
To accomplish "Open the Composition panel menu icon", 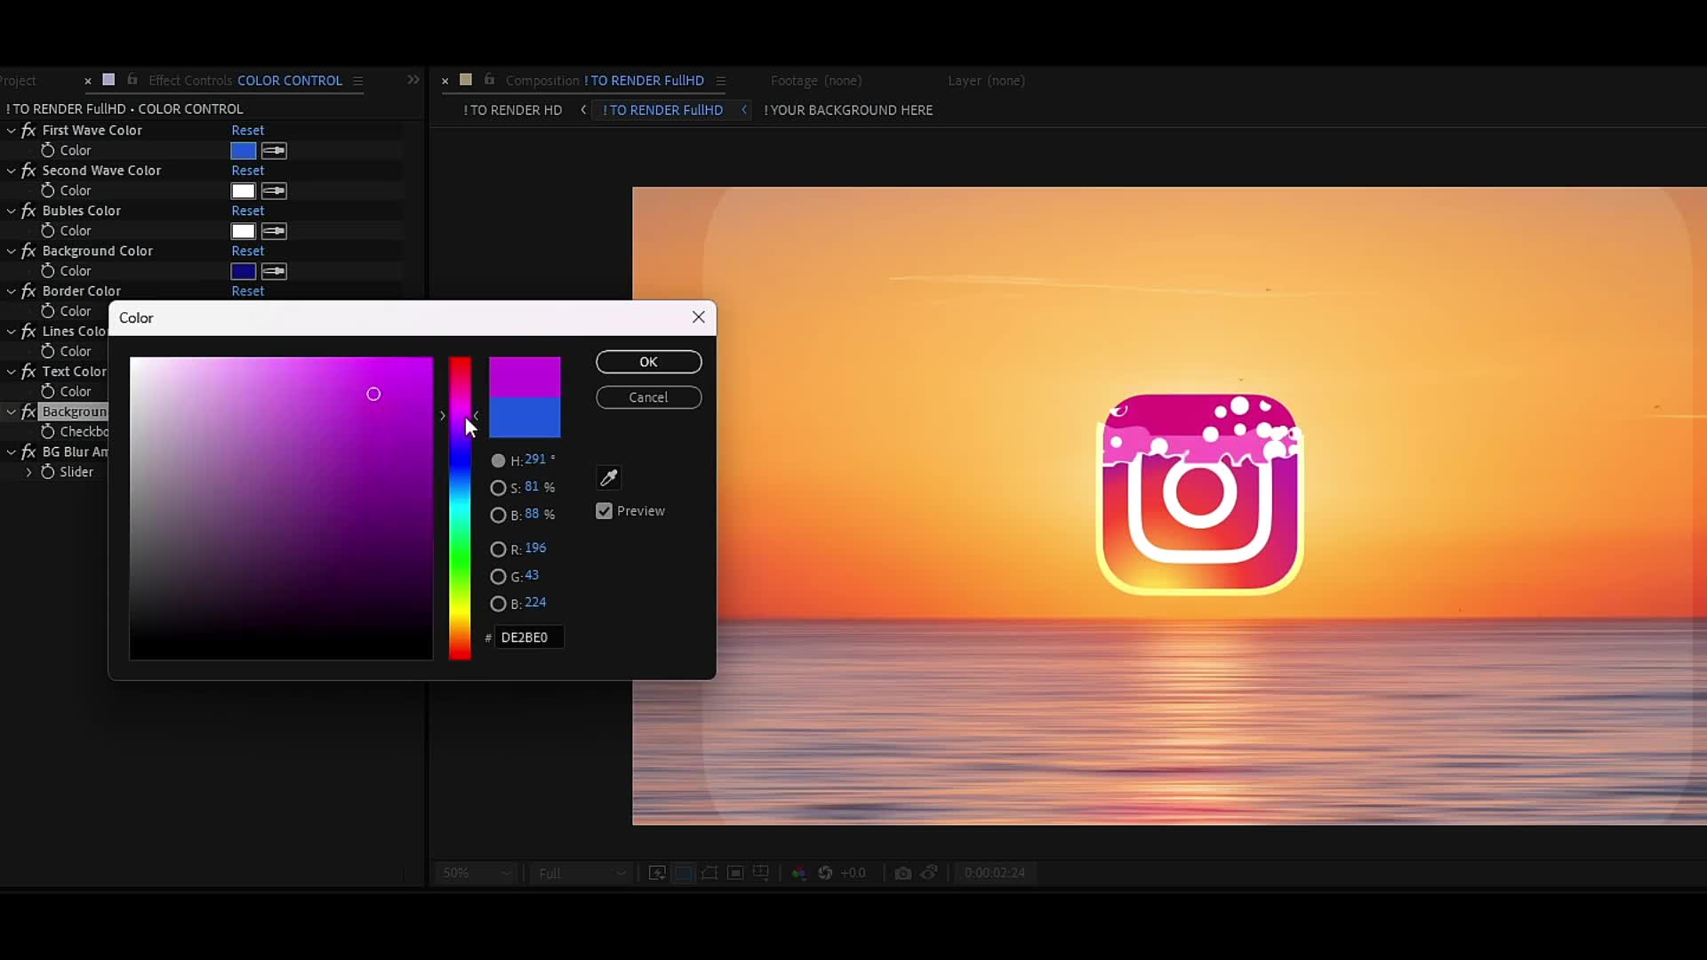I will [721, 81].
